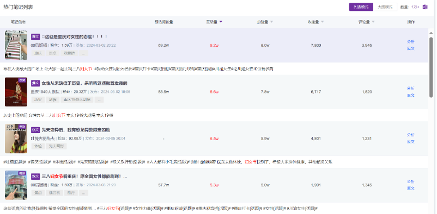This screenshot has width=437, height=214.
Task: Expand more tags on second note
Action: click(99, 99)
